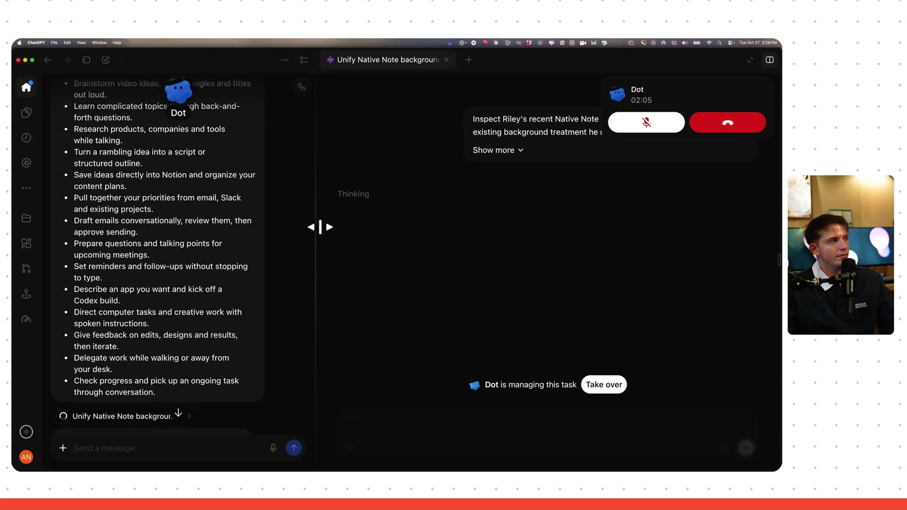Open the gauge speedometer icon in the sidebar
Viewport: 907px width, 510px height.
(26, 319)
